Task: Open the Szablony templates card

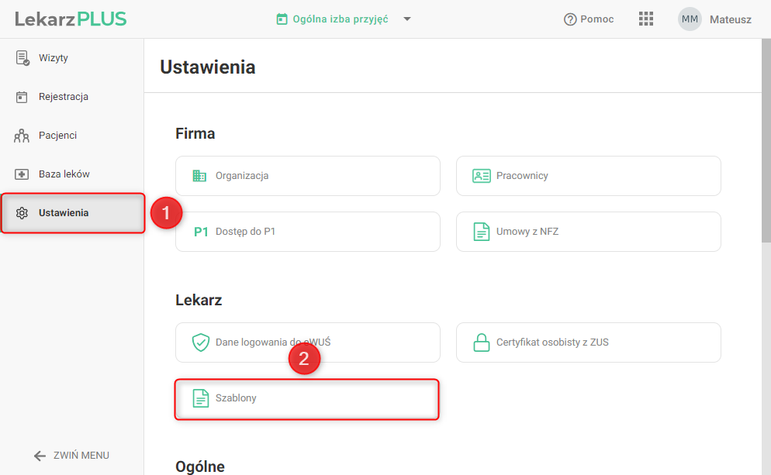Action: pyautogui.click(x=308, y=398)
